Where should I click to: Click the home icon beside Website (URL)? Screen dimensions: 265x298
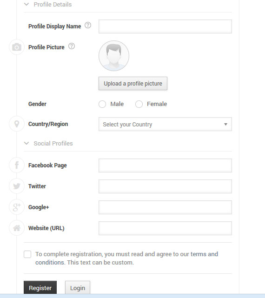pyautogui.click(x=17, y=228)
